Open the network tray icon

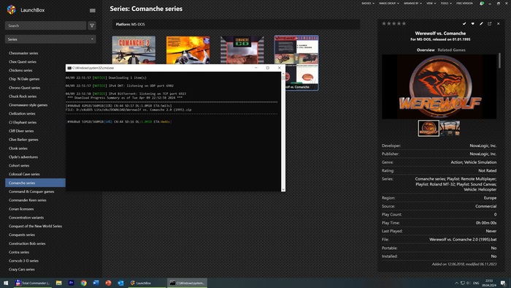[x=462, y=283]
